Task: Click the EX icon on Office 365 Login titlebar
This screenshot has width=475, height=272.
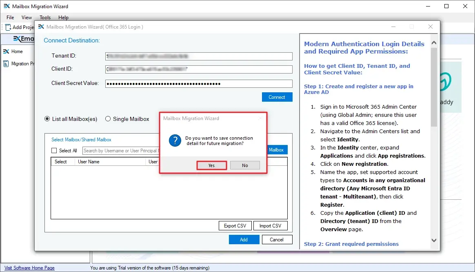Action: pos(41,27)
